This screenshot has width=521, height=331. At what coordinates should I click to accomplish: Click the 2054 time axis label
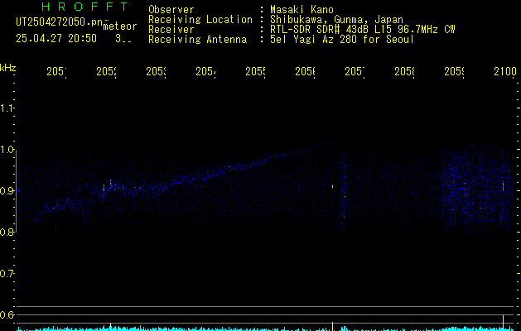click(x=205, y=71)
